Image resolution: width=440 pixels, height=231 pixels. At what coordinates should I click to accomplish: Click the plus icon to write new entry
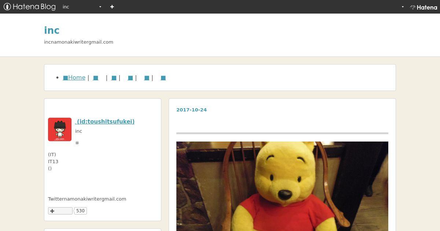click(x=112, y=7)
